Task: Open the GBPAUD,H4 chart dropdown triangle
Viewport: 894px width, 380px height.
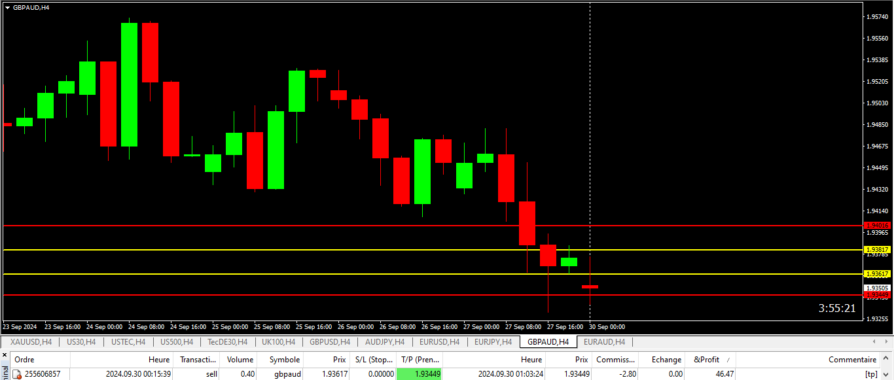Action: pyautogui.click(x=7, y=7)
